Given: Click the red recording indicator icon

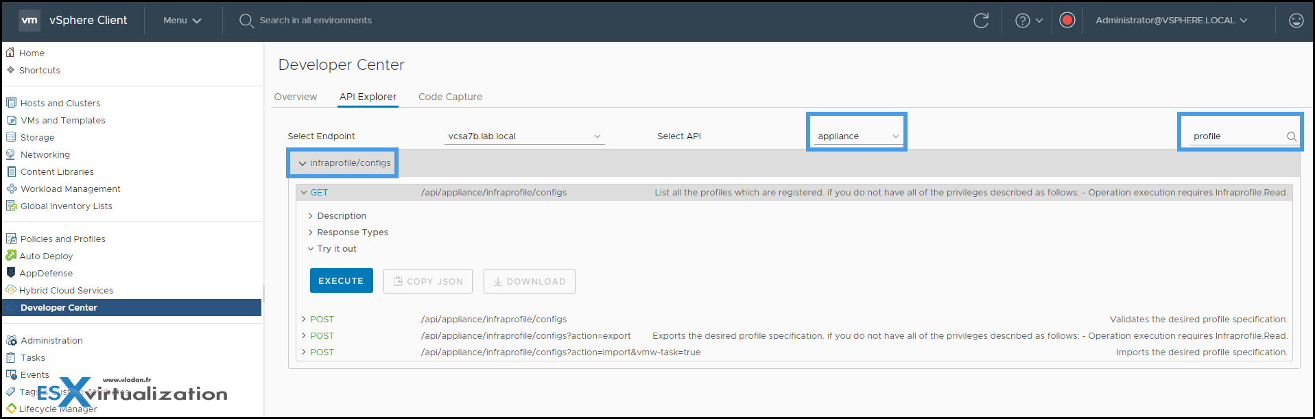Looking at the screenshot, I should (1067, 20).
